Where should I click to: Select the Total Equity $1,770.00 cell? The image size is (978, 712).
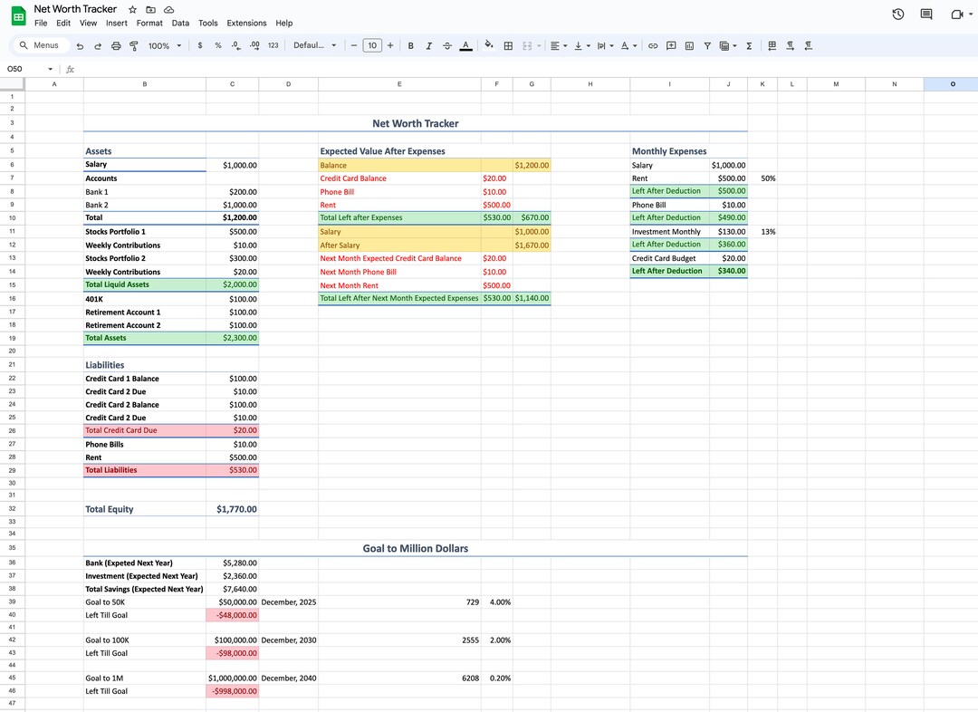(232, 509)
